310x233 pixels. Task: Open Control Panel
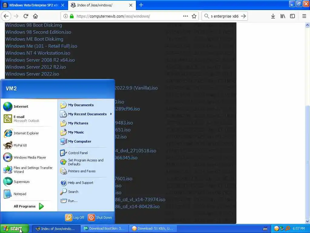coord(86,153)
